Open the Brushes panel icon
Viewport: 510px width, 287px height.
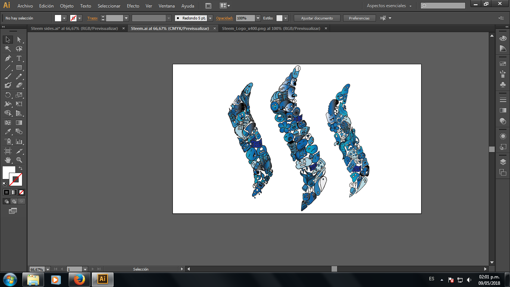[x=503, y=74]
